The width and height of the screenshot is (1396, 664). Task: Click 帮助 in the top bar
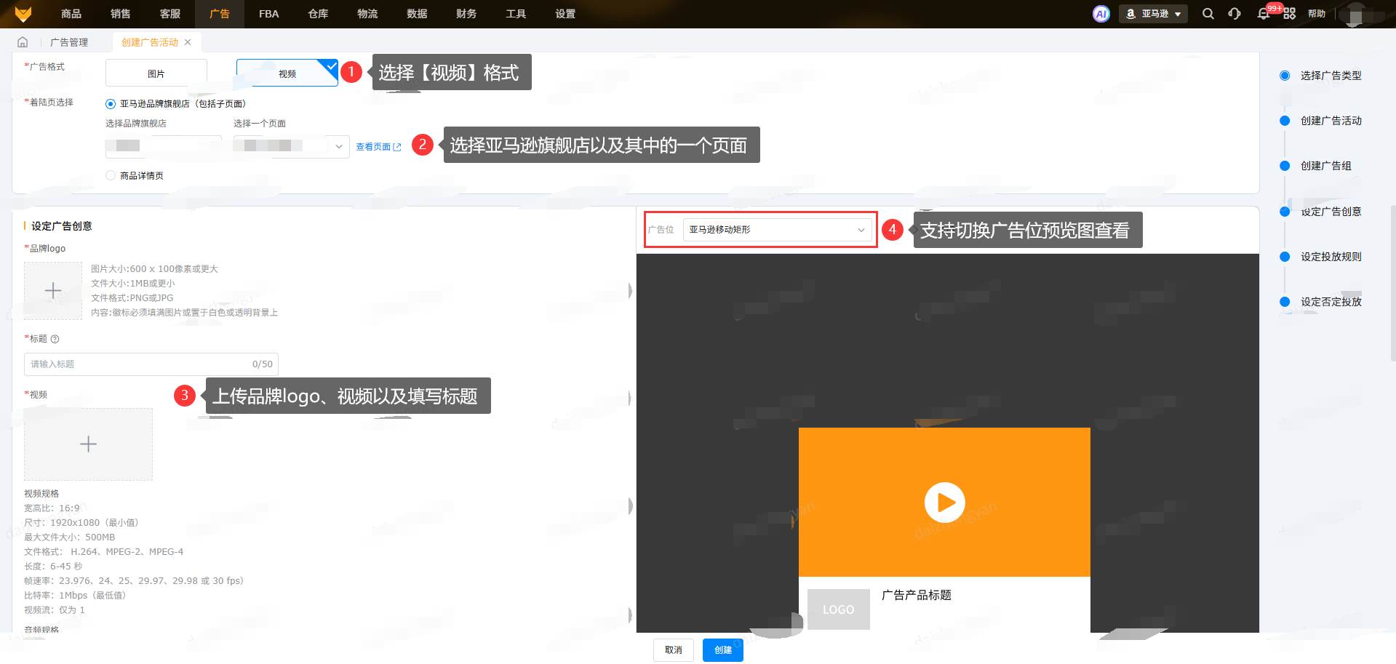point(1317,14)
